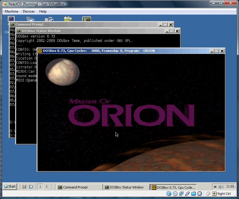Click the mouse integration status icon

[x=208, y=194]
